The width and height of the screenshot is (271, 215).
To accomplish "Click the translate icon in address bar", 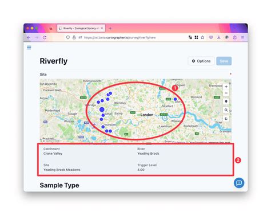I will [x=190, y=37].
